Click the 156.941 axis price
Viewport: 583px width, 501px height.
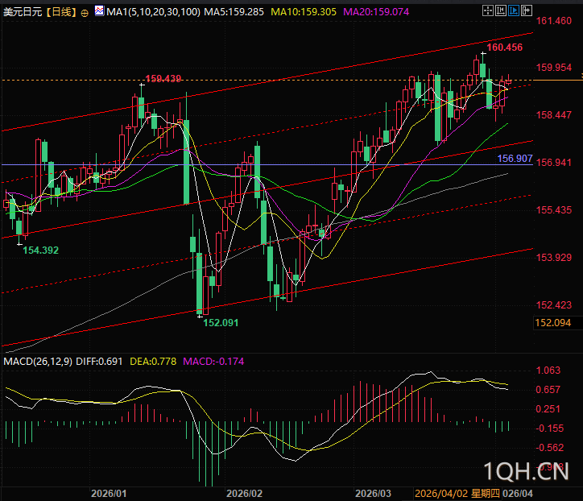click(554, 162)
